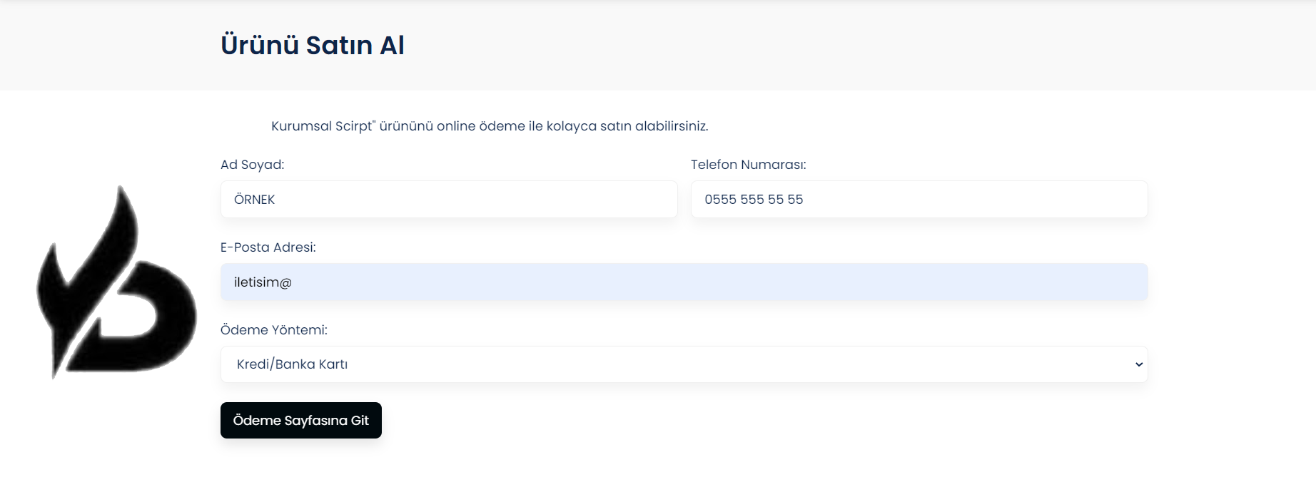1316x487 pixels.
Task: Click the Ödeme Yöntemi label
Action: pyautogui.click(x=273, y=330)
